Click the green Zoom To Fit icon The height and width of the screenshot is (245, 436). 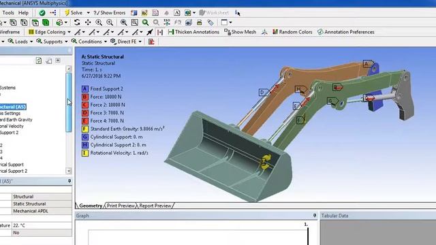point(145,22)
